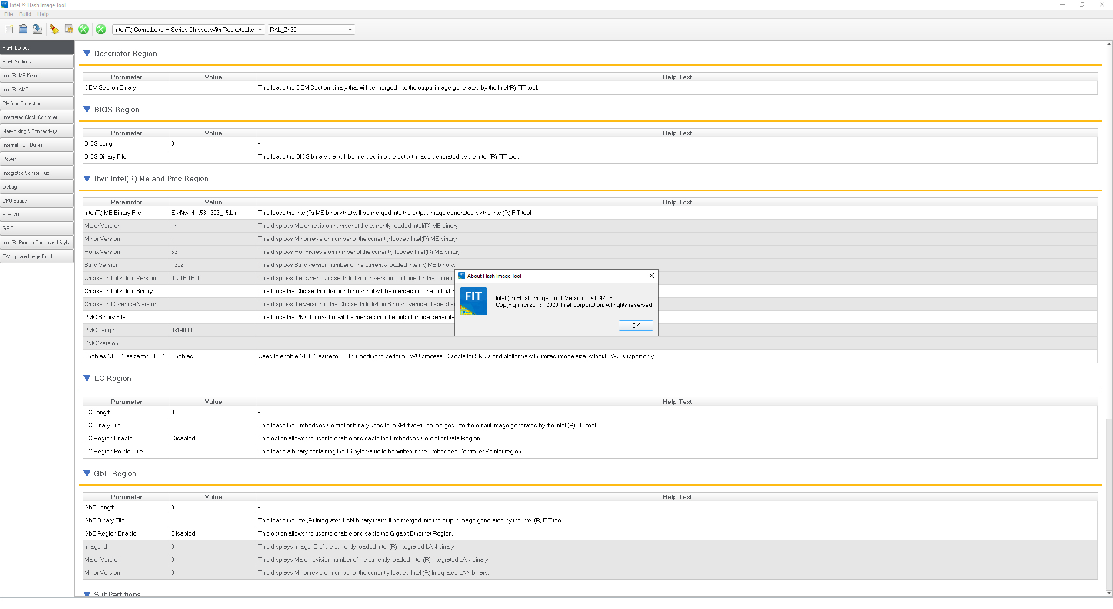This screenshot has height=609, width=1113.
Task: Open the Build menu
Action: [x=25, y=14]
